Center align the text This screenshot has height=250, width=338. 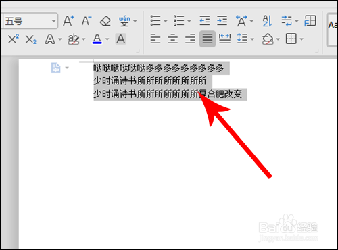point(173,39)
